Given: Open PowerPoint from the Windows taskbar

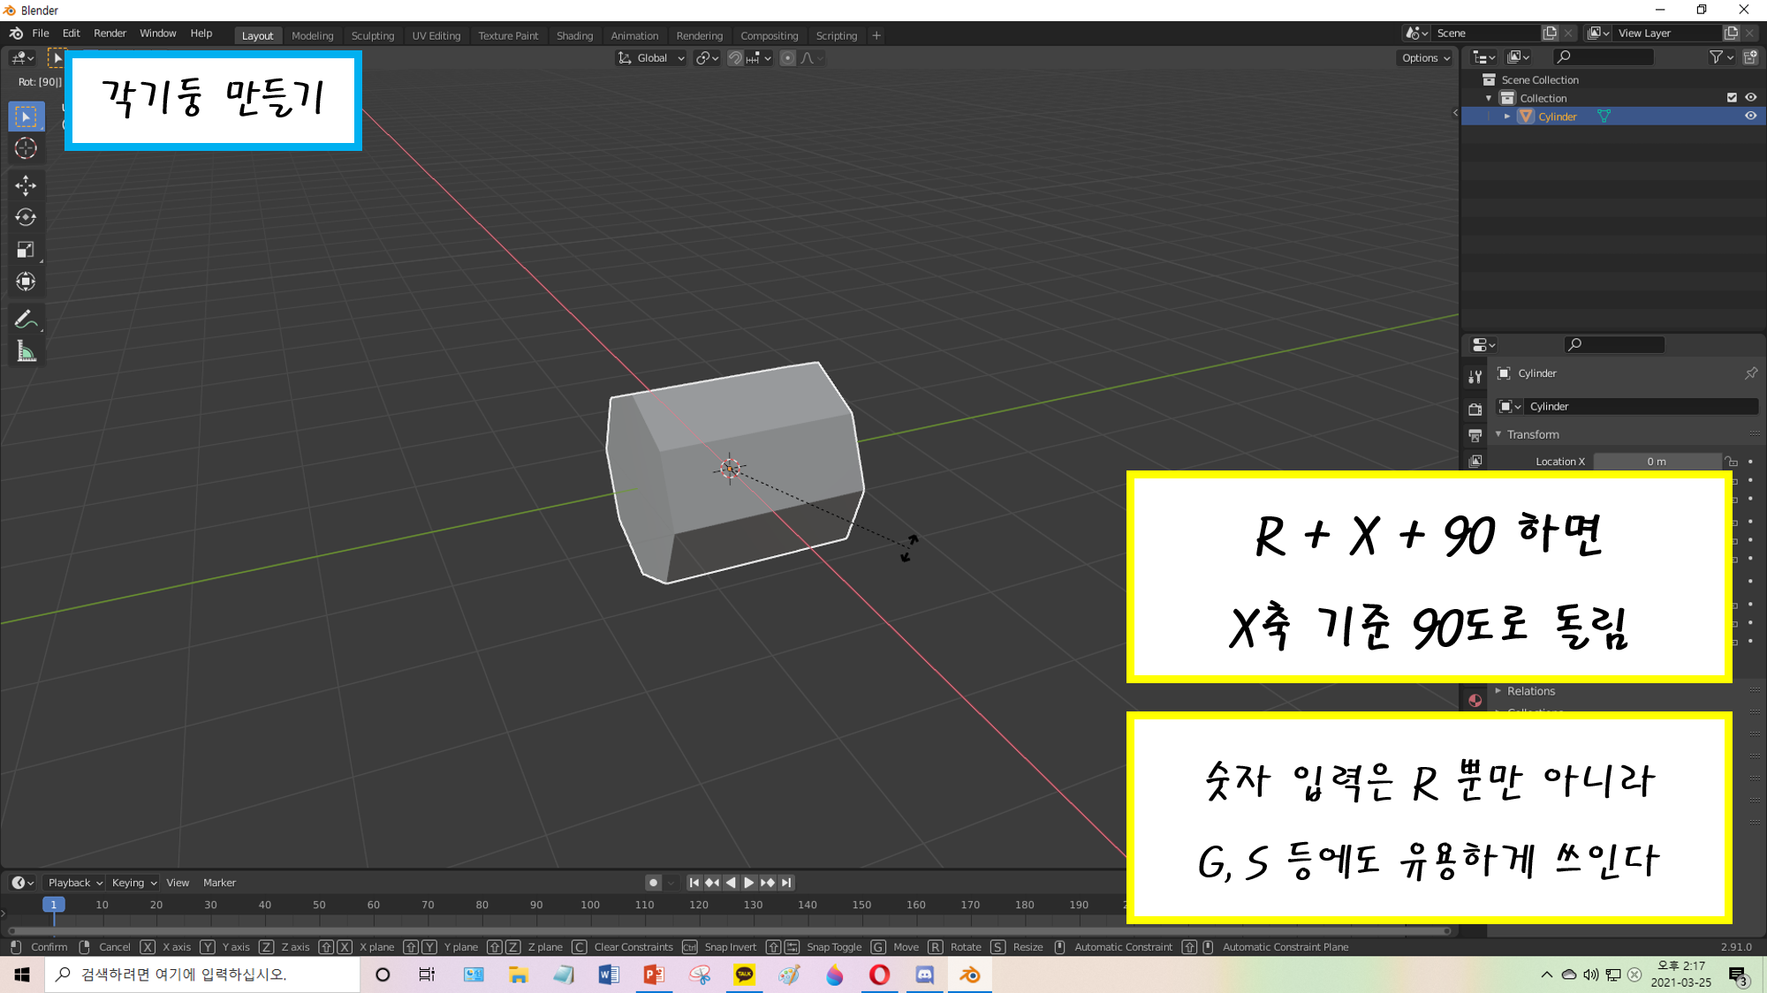Looking at the screenshot, I should point(654,974).
